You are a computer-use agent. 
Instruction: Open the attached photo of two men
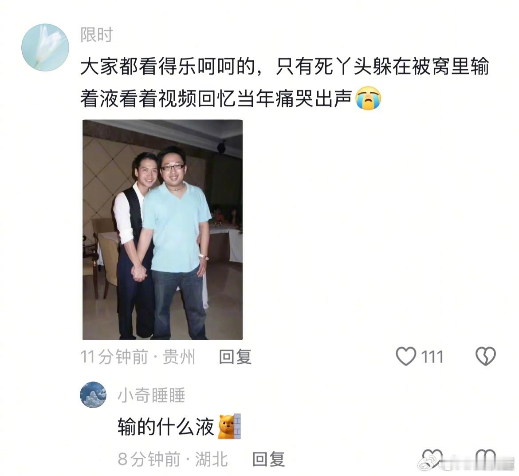tap(162, 230)
